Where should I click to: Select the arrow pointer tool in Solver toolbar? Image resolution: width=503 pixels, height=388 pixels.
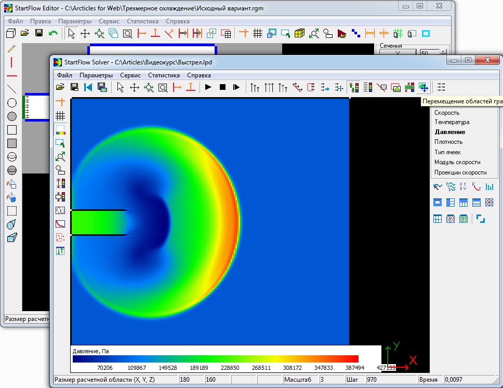[x=121, y=87]
